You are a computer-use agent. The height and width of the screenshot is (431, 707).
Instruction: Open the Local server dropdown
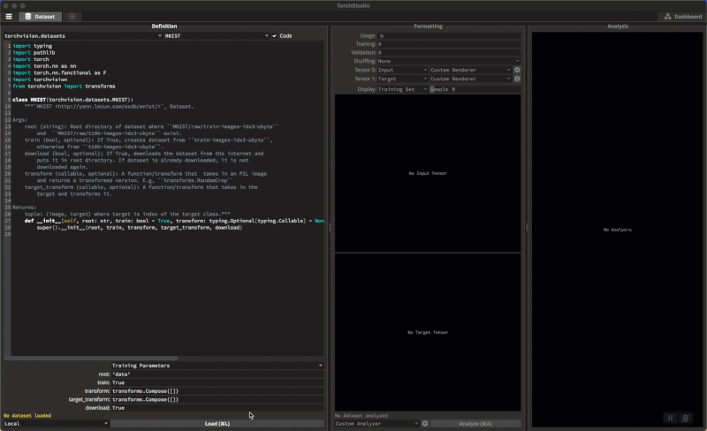(56, 424)
